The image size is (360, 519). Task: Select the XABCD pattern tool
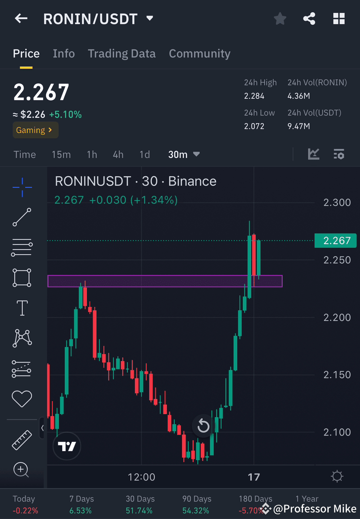point(22,338)
